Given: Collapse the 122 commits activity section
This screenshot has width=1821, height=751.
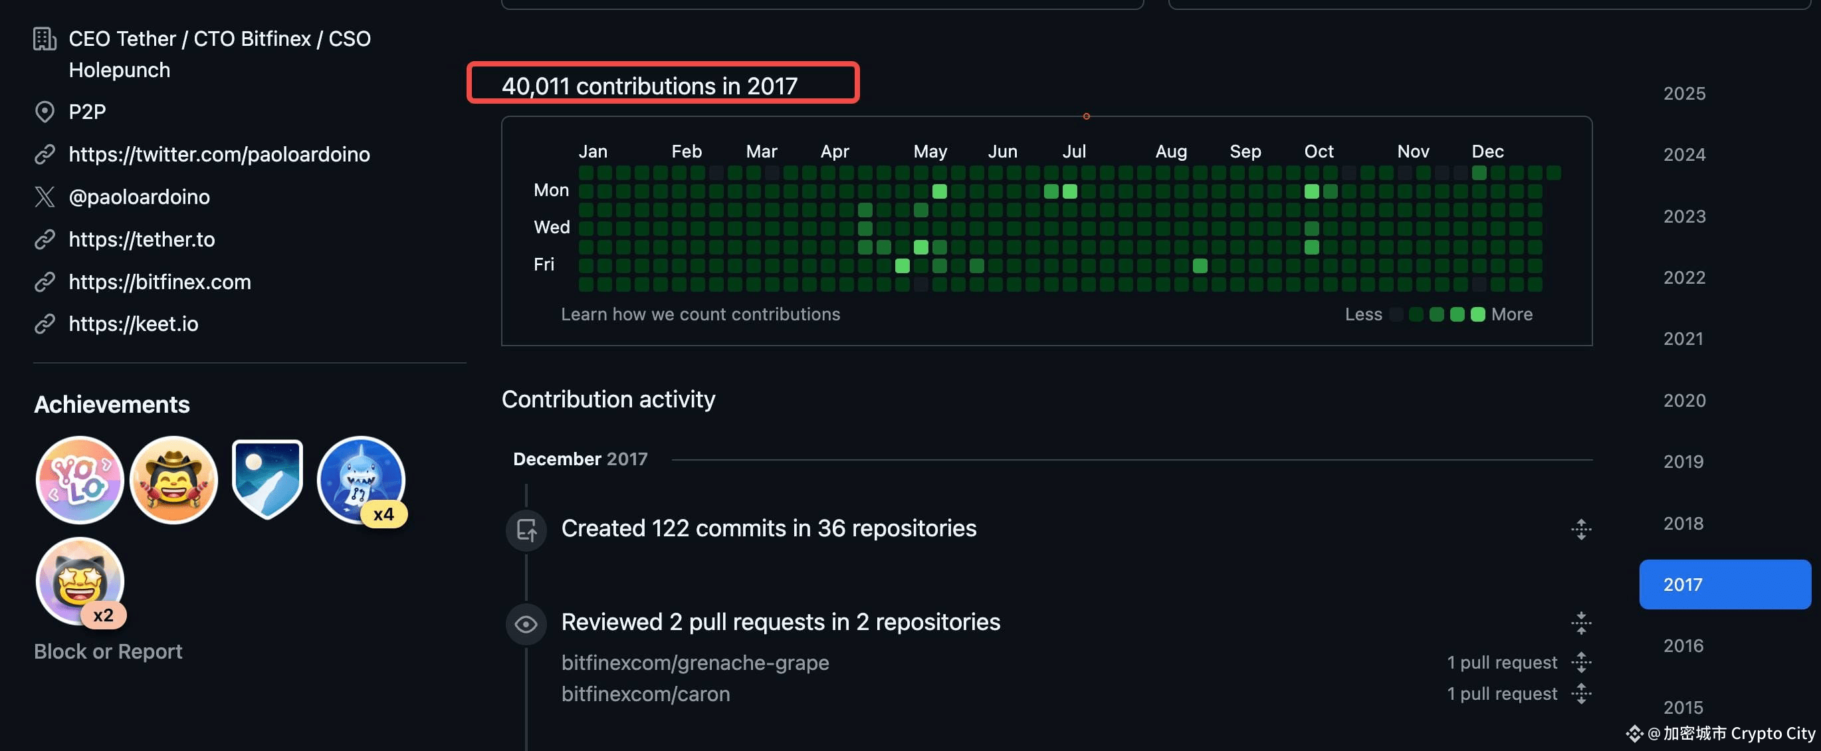Looking at the screenshot, I should [x=1580, y=529].
